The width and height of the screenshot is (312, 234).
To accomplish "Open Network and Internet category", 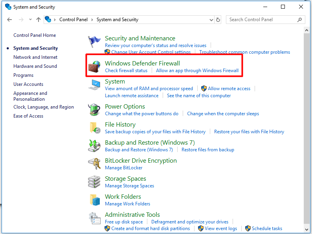I will [35, 57].
